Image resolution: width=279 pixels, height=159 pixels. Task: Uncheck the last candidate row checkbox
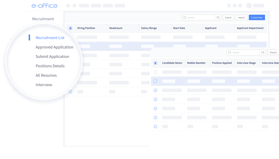tap(155, 127)
